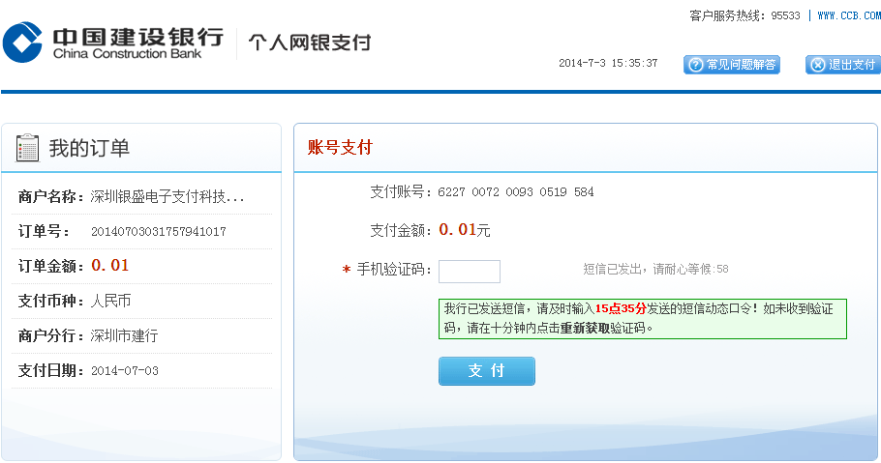Image resolution: width=881 pixels, height=463 pixels.
Task: Focus the 手机验证码 input field
Action: coord(470,272)
